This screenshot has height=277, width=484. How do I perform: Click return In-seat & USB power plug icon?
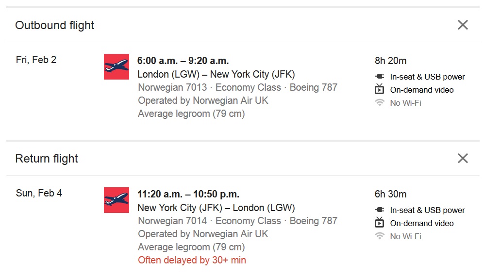click(x=380, y=210)
